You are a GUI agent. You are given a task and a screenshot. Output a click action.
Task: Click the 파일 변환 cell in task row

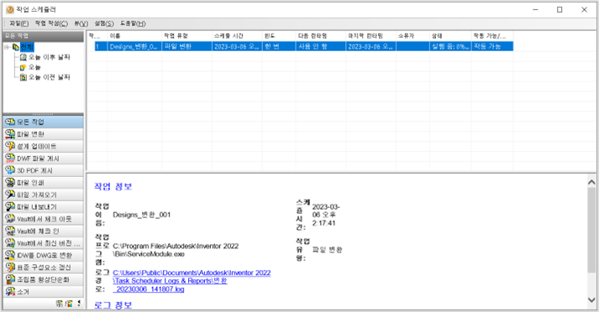(187, 46)
